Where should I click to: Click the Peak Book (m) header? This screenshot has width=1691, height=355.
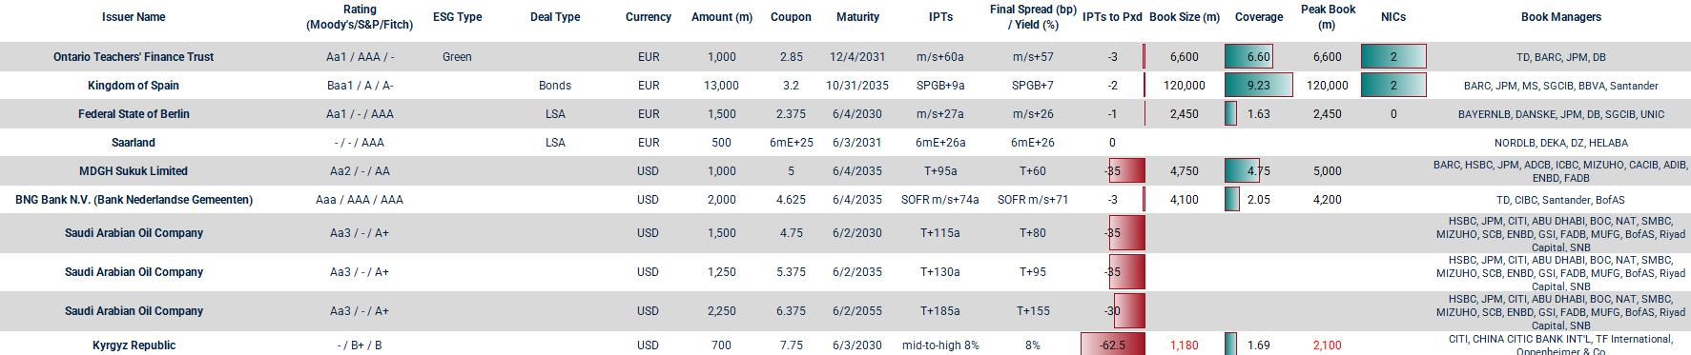[x=1328, y=17]
